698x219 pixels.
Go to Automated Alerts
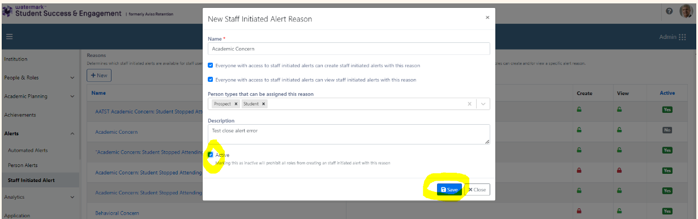click(28, 151)
